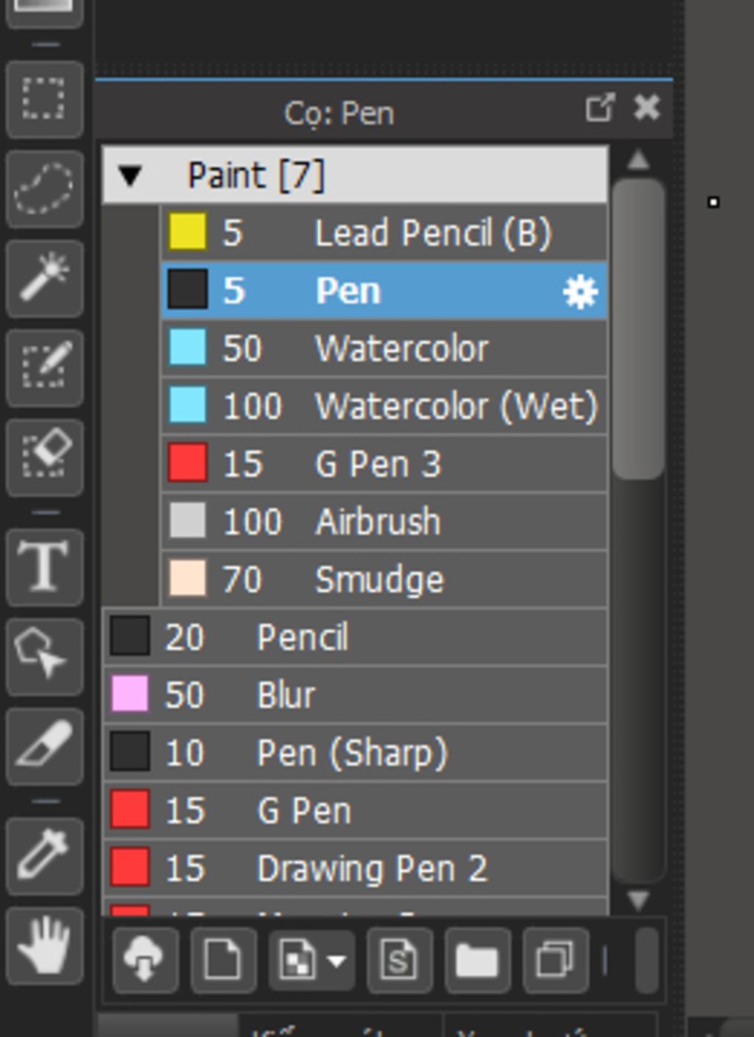
Task: Collapse the Paint [7] brush group
Action: click(130, 175)
